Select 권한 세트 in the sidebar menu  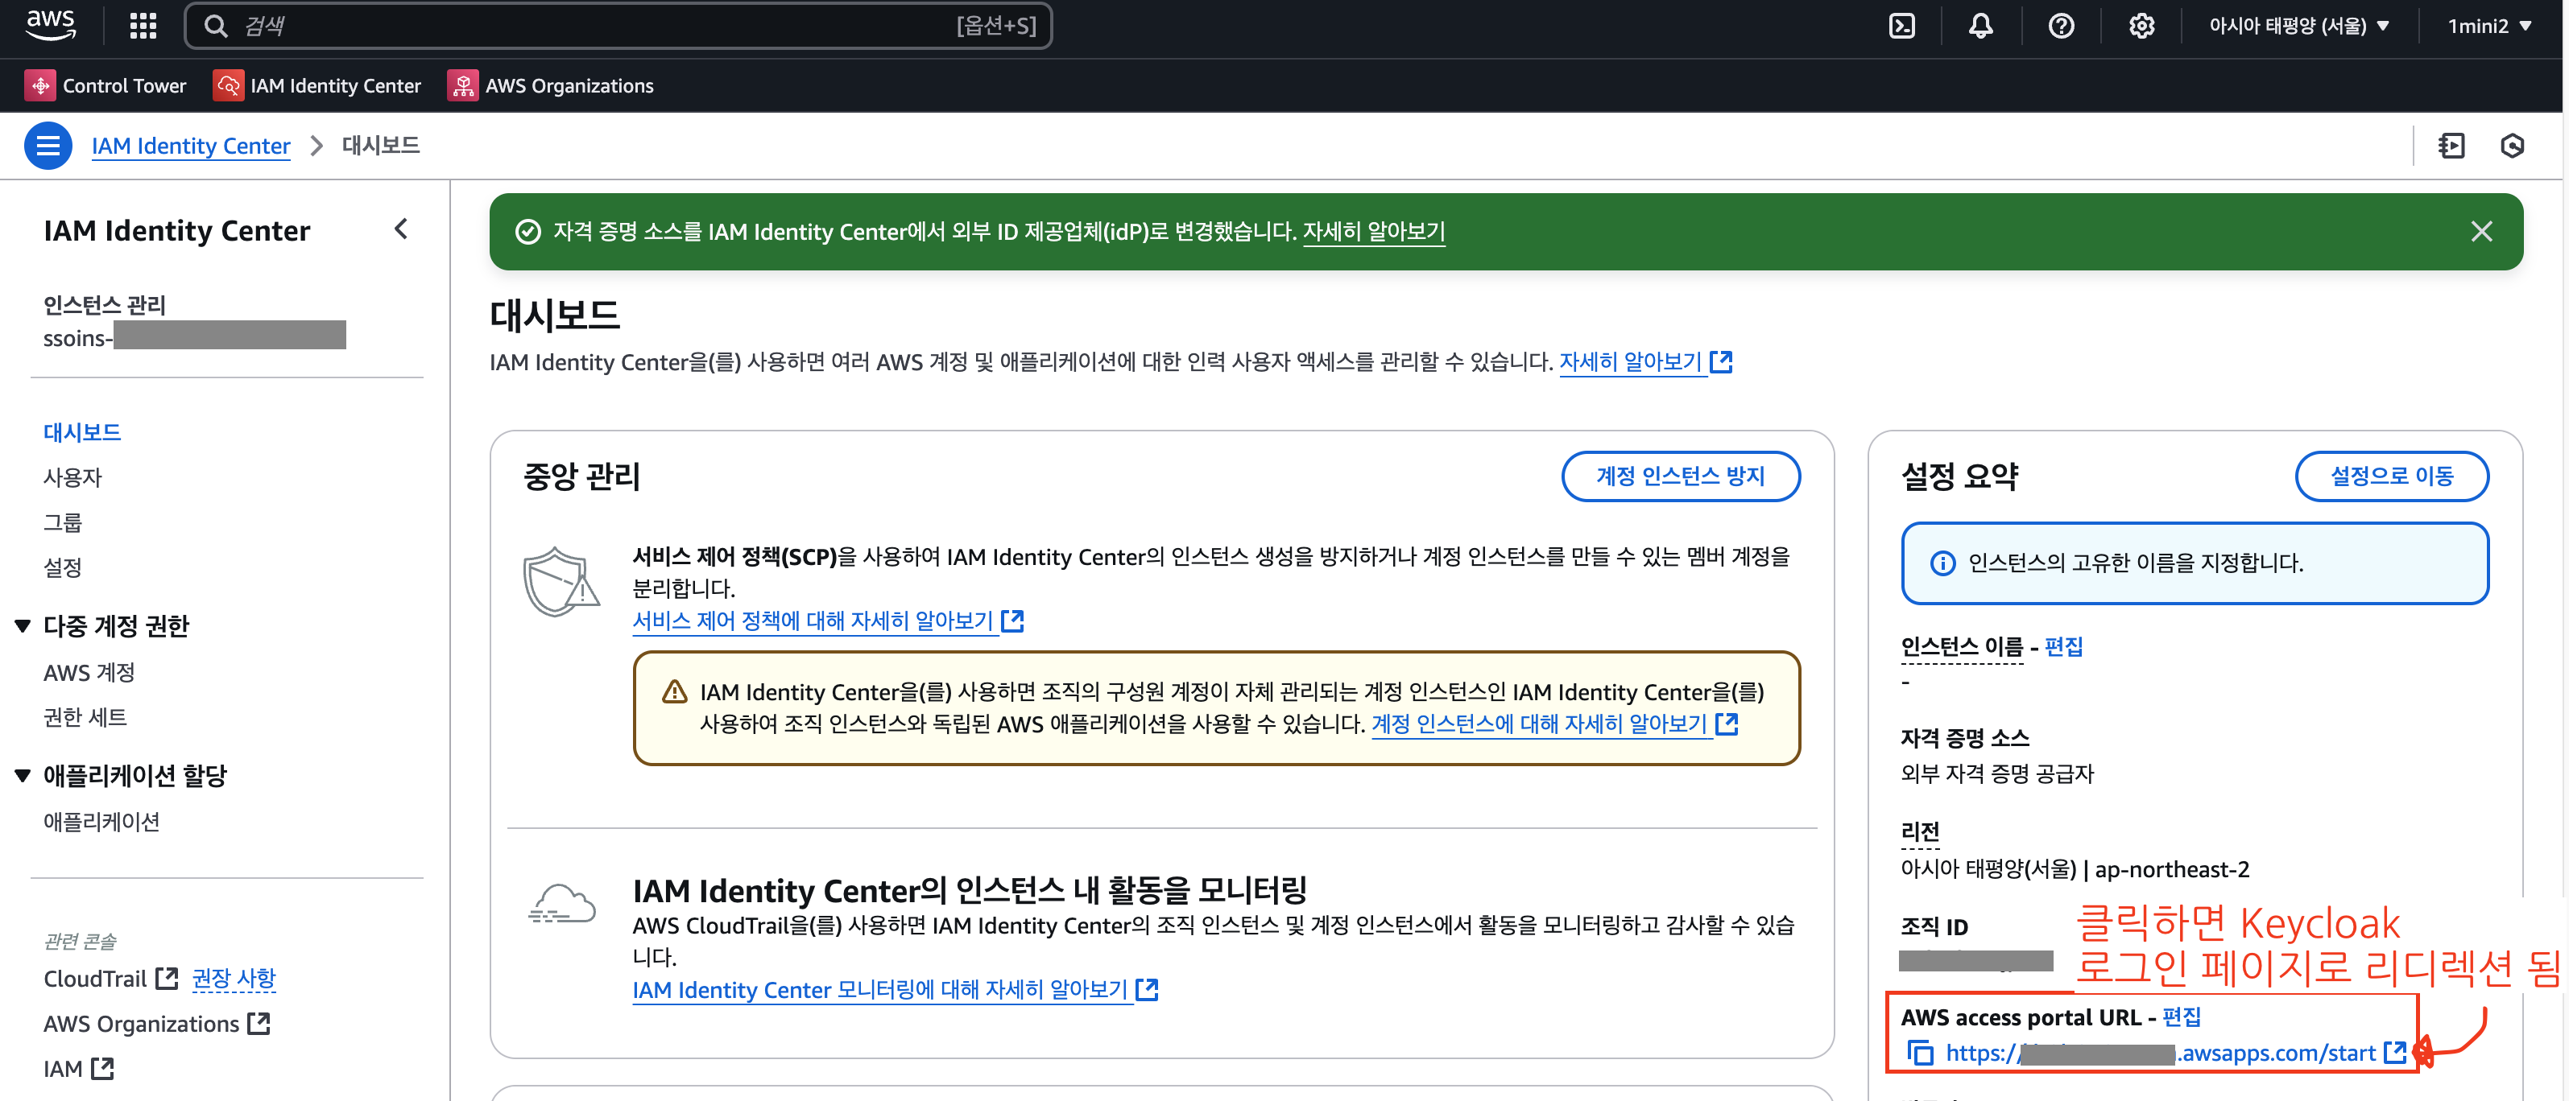point(85,717)
